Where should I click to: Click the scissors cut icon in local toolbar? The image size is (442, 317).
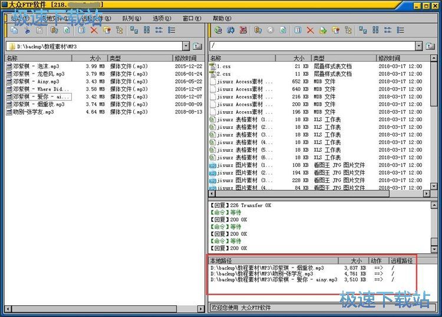click(x=27, y=30)
